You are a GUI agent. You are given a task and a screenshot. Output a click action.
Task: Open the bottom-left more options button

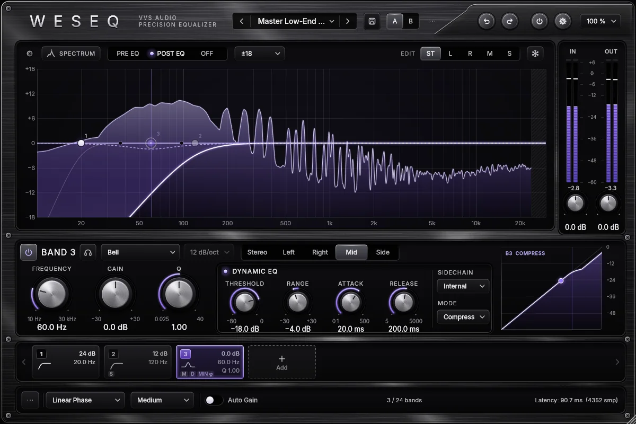click(x=30, y=400)
